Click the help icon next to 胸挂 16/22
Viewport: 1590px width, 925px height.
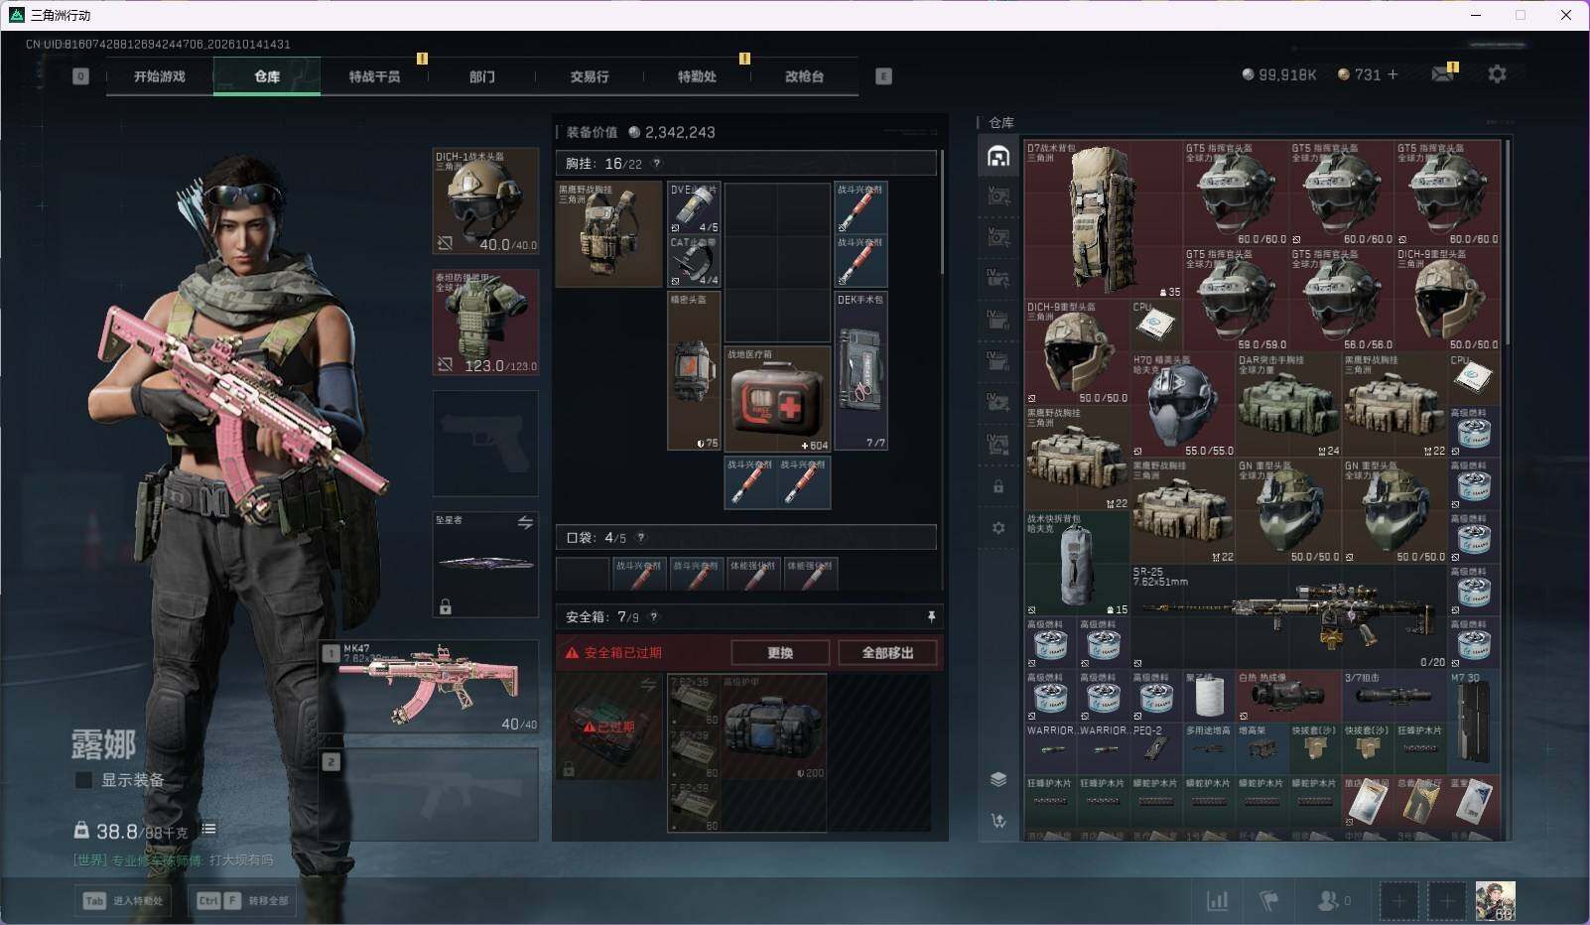click(656, 163)
